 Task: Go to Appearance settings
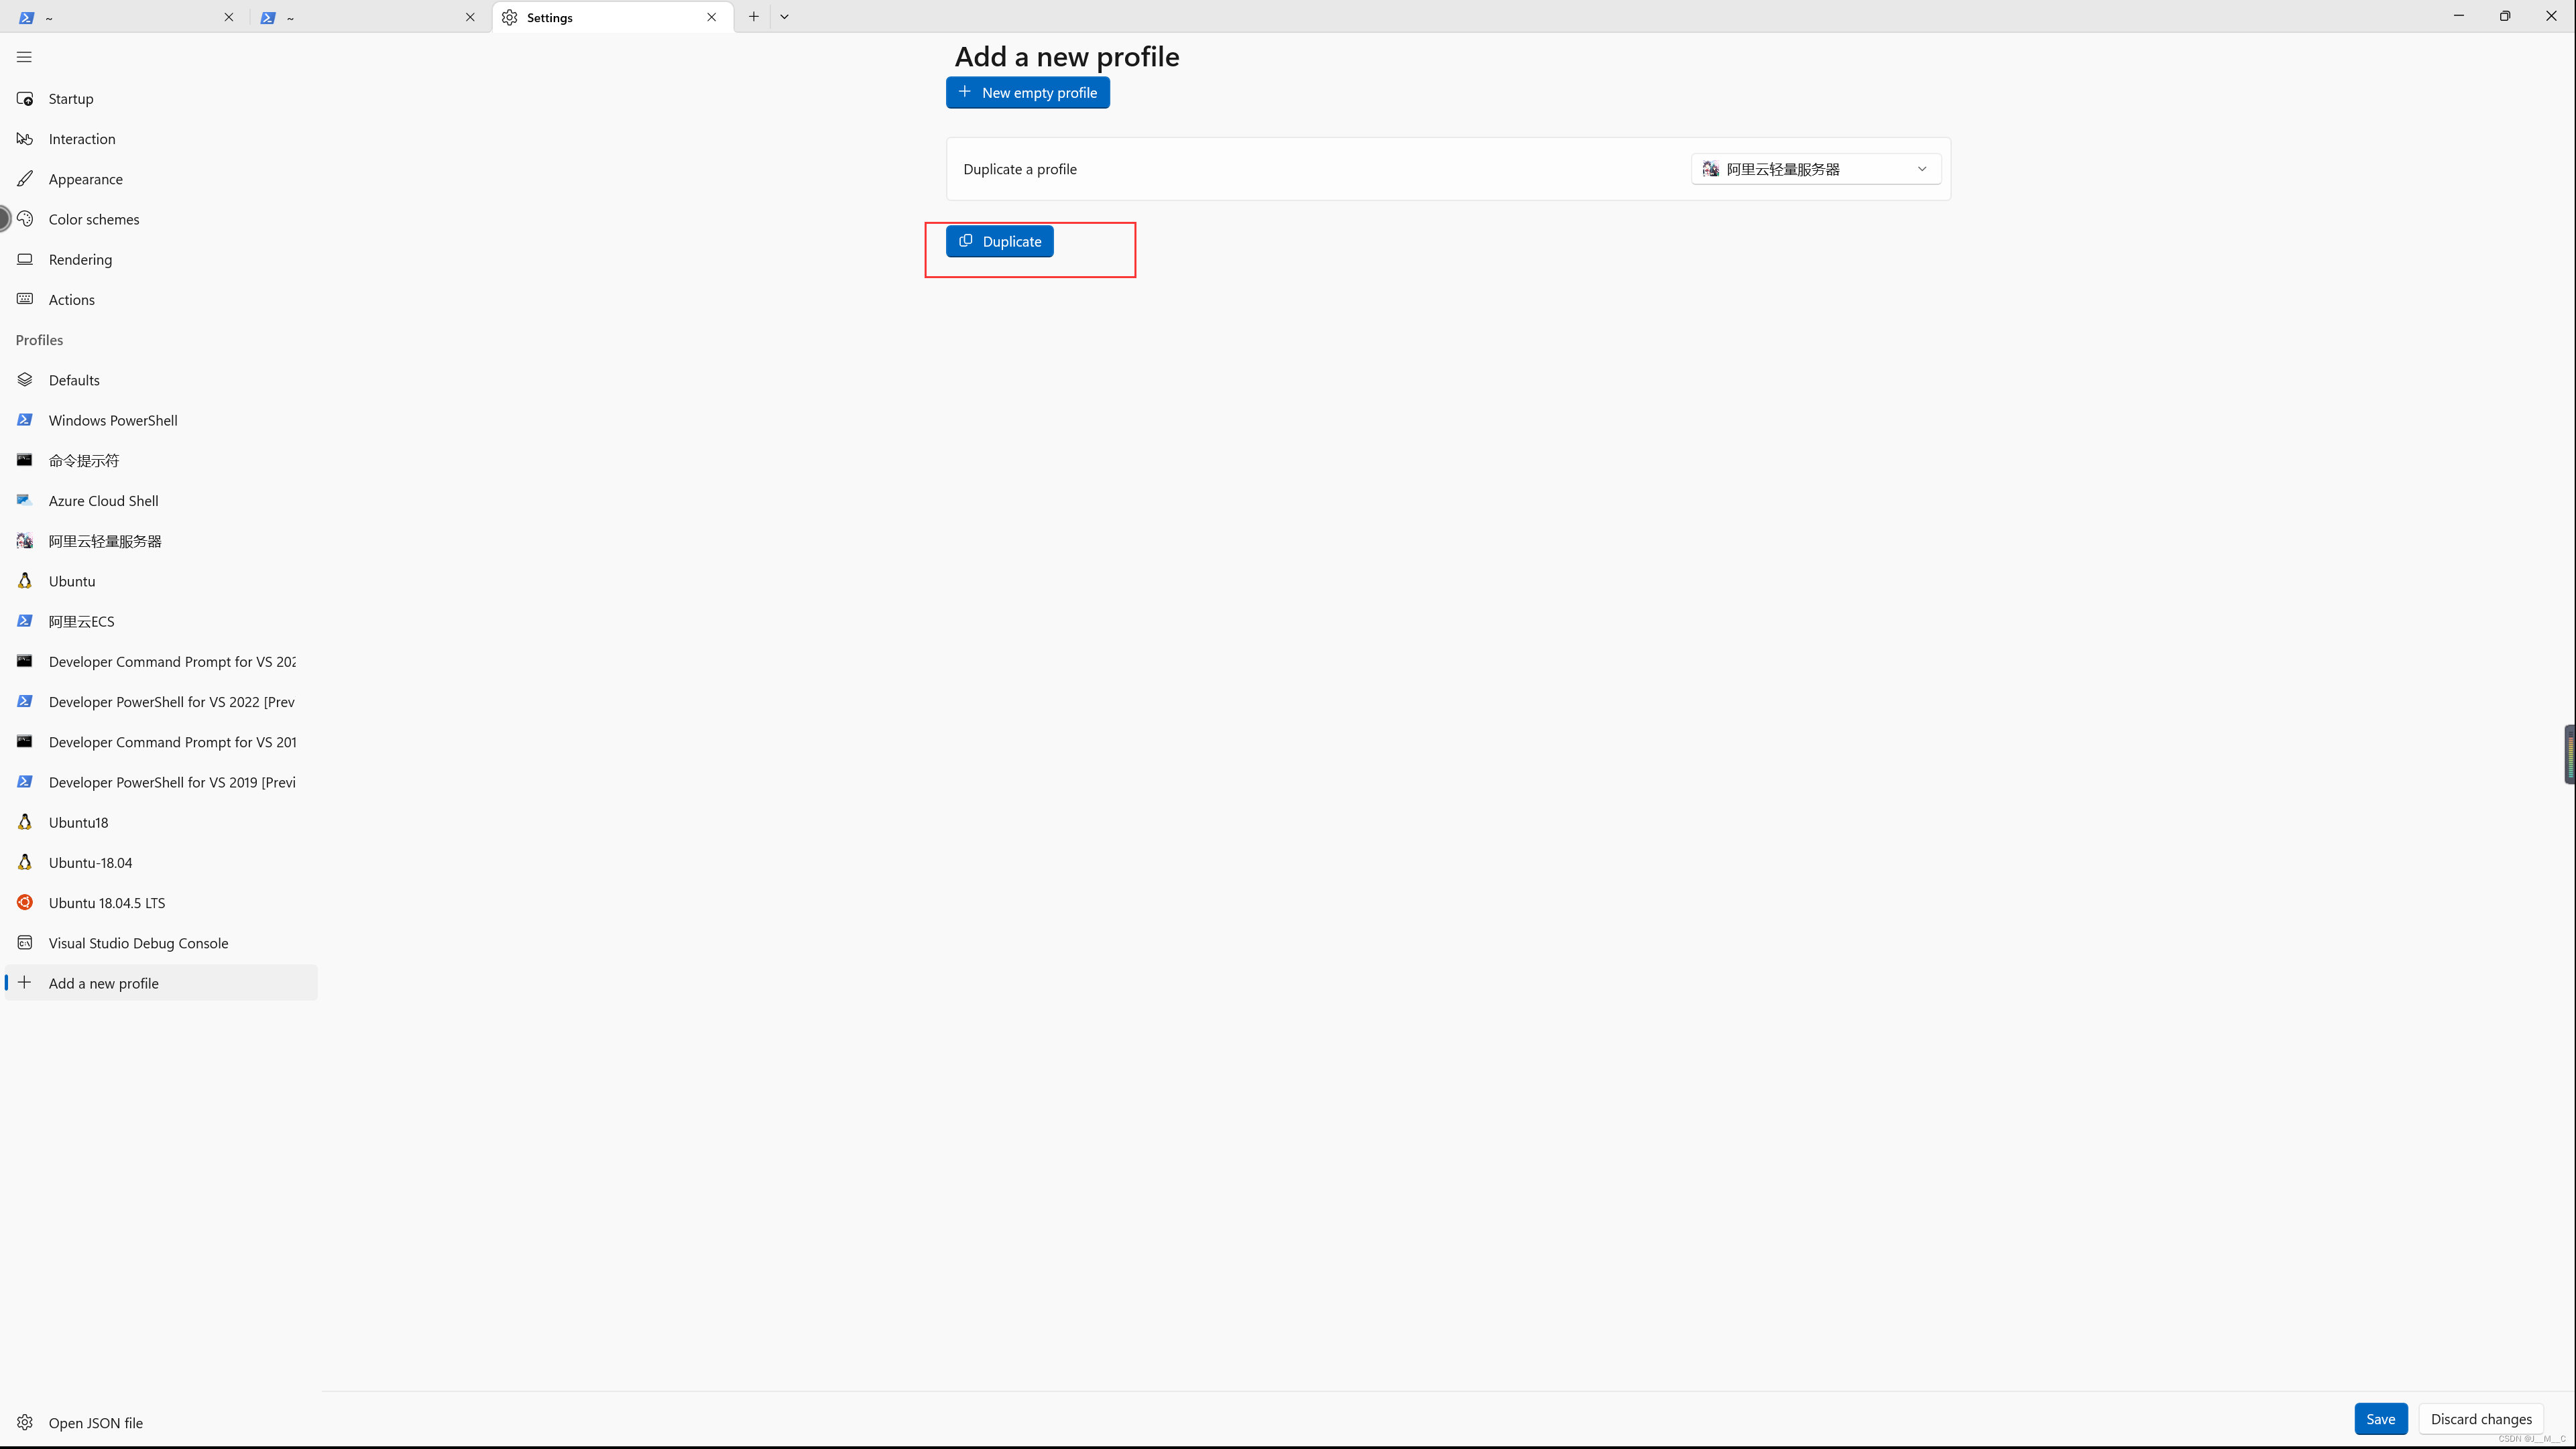tap(85, 179)
